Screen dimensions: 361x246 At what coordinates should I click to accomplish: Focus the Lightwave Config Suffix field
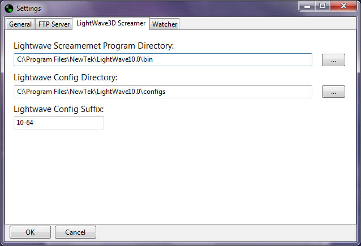coord(59,123)
